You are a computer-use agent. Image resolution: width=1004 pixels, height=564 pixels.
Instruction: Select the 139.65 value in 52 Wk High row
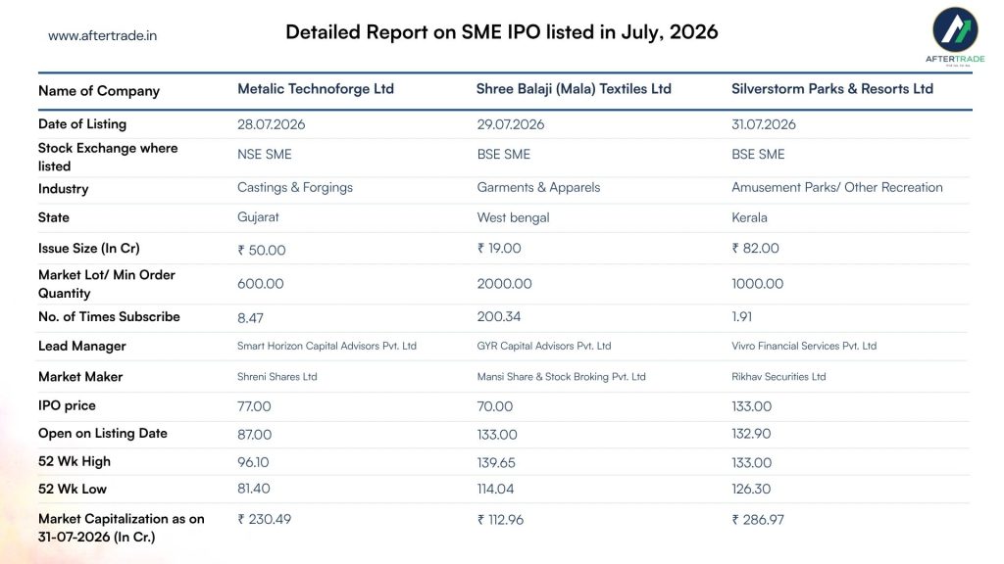point(496,462)
